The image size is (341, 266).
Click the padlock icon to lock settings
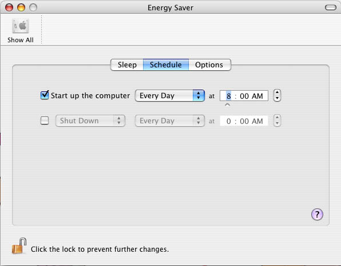coord(19,246)
